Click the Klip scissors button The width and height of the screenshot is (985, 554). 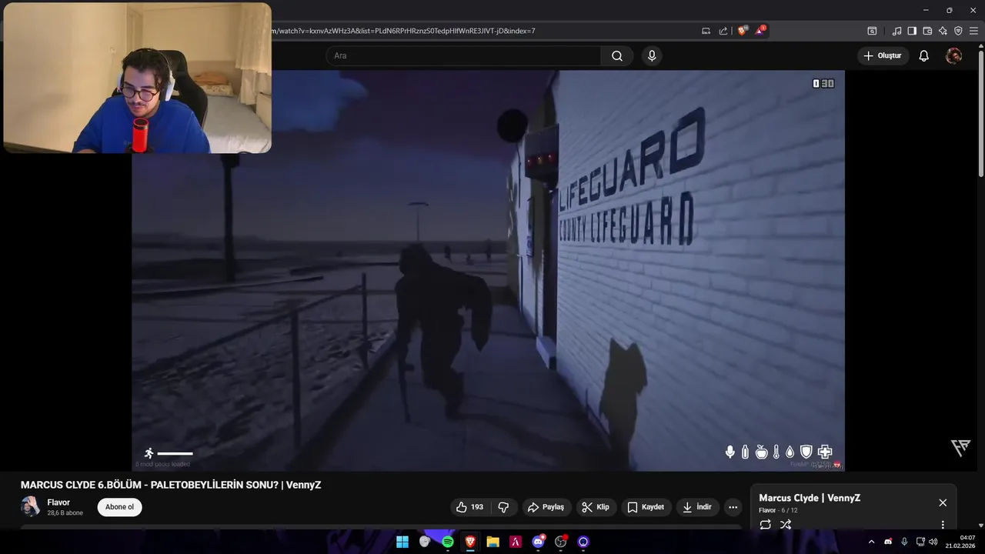[x=596, y=507]
